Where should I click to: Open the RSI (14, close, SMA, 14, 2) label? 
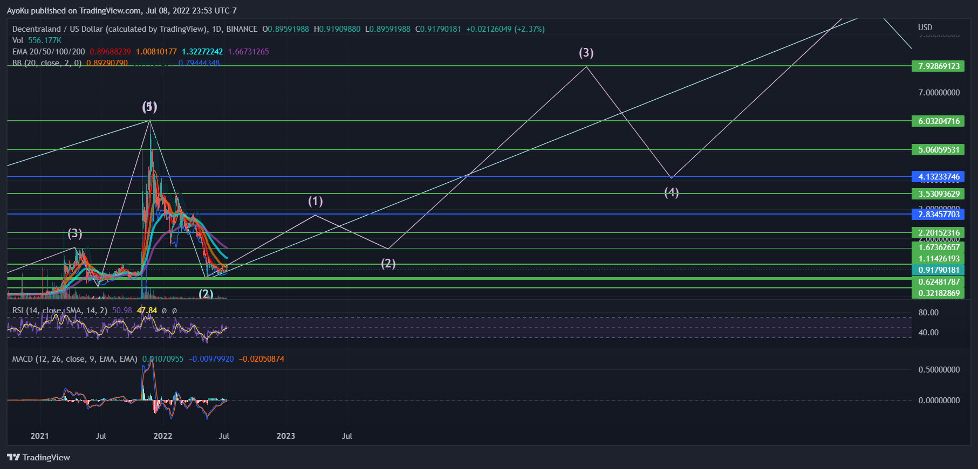pyautogui.click(x=59, y=311)
